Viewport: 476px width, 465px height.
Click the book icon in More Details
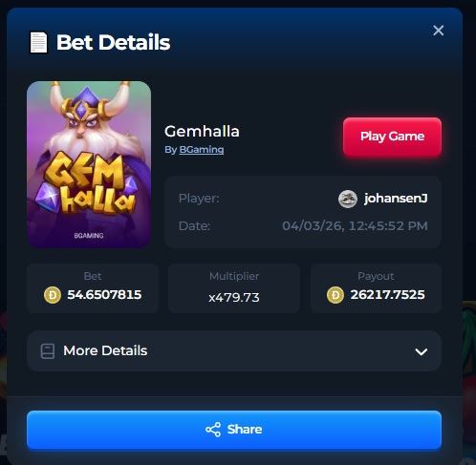48,351
